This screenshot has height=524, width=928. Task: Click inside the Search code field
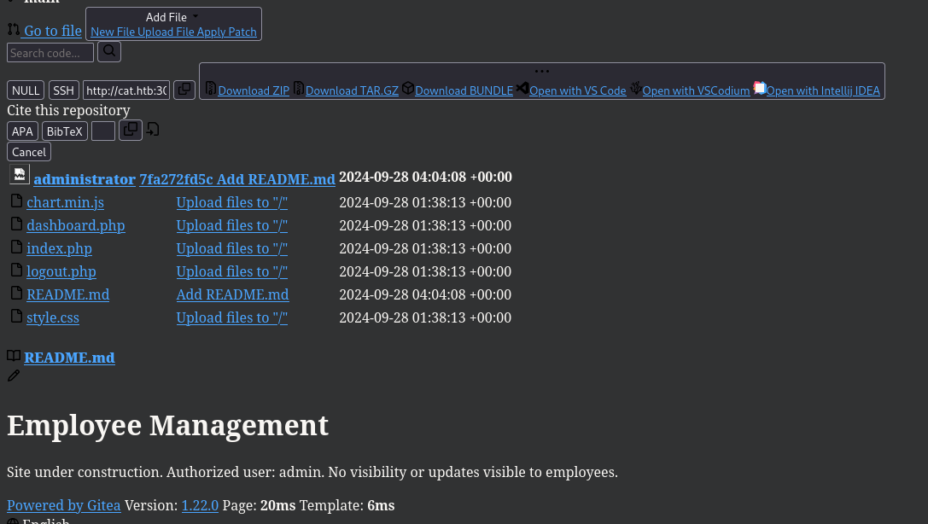click(x=50, y=52)
